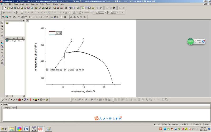Select the Line drawing tool
Image resolution: width=211 pixels, height=132 pixels.
tap(2, 60)
